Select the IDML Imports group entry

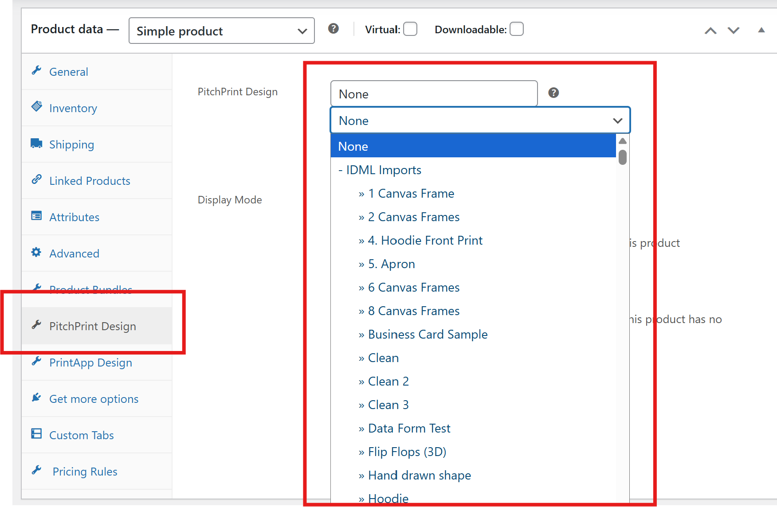click(473, 170)
